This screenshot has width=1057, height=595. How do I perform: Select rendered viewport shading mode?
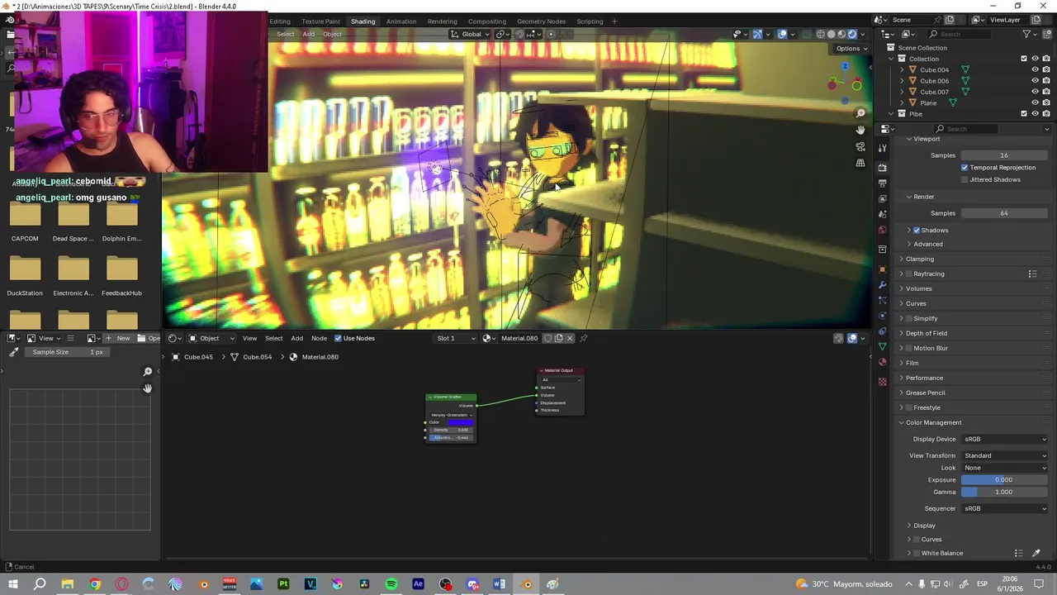852,34
